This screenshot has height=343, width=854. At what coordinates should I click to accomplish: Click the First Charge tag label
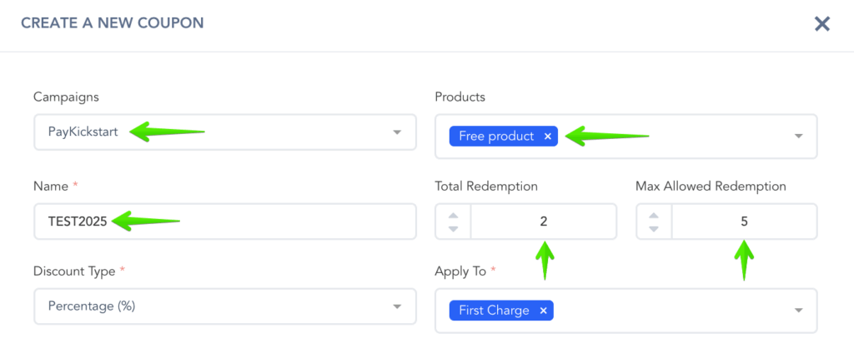click(x=493, y=311)
